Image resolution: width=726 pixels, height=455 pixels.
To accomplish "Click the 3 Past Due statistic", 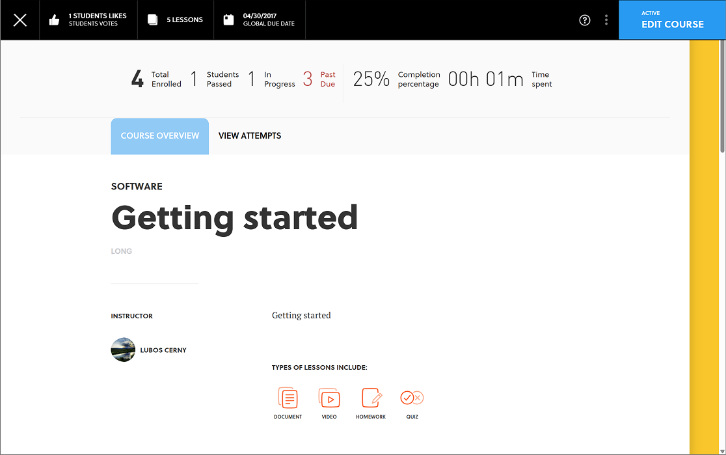I will 319,79.
